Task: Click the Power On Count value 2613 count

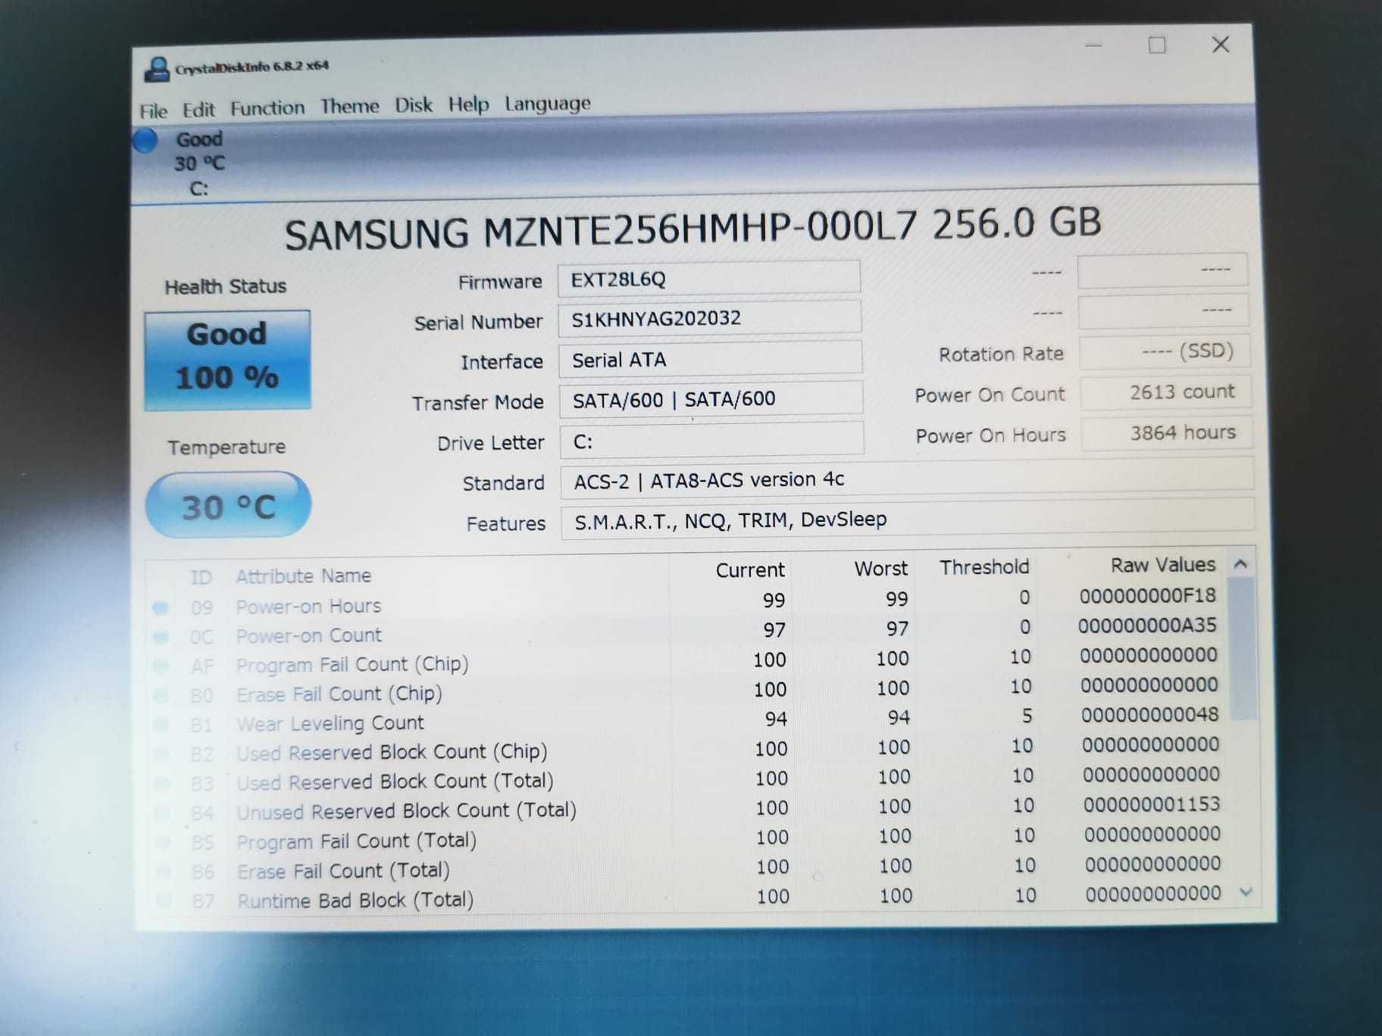Action: [1165, 392]
